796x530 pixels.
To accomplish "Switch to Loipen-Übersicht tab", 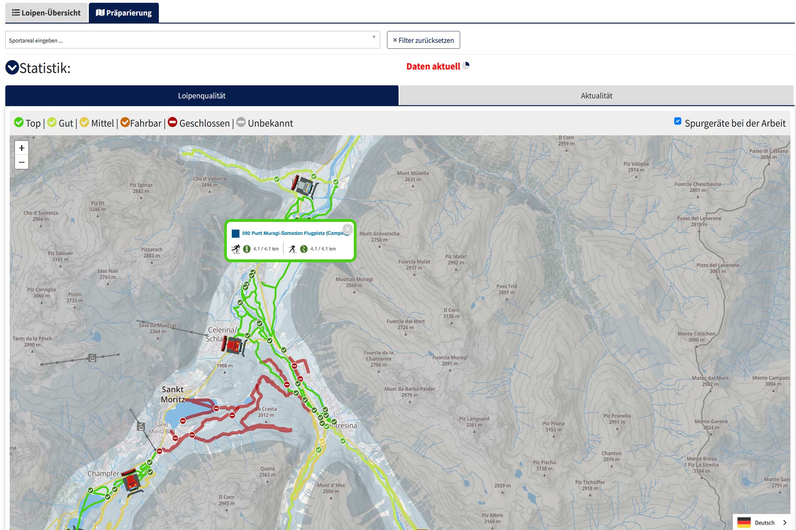I will [x=46, y=13].
